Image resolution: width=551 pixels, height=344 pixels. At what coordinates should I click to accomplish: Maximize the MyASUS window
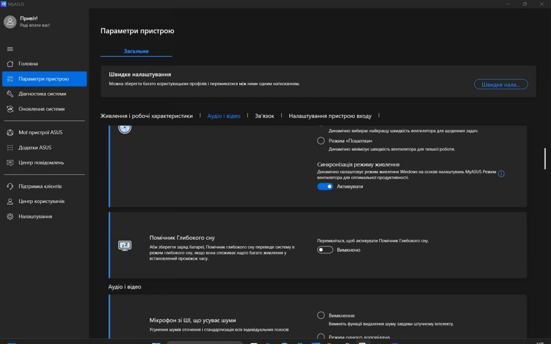524,4
